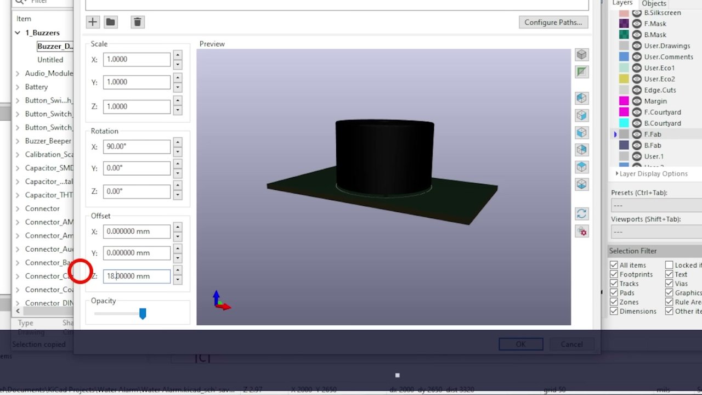
Task: Switch preview to bottom view cube
Action: coord(581,184)
